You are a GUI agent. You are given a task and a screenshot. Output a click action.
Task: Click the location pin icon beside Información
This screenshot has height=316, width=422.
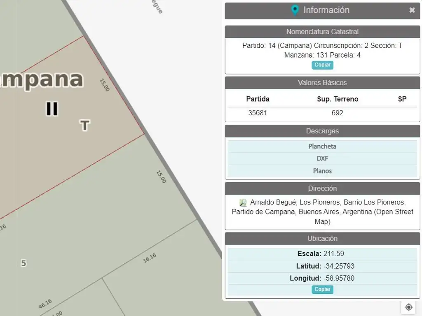click(295, 10)
